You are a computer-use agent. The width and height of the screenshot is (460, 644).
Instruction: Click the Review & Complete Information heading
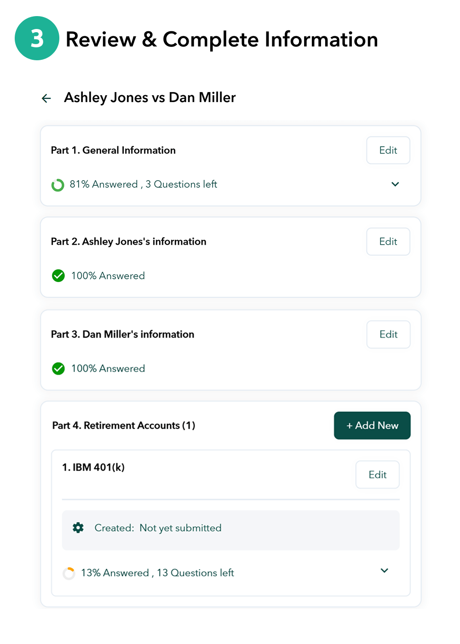tap(222, 40)
